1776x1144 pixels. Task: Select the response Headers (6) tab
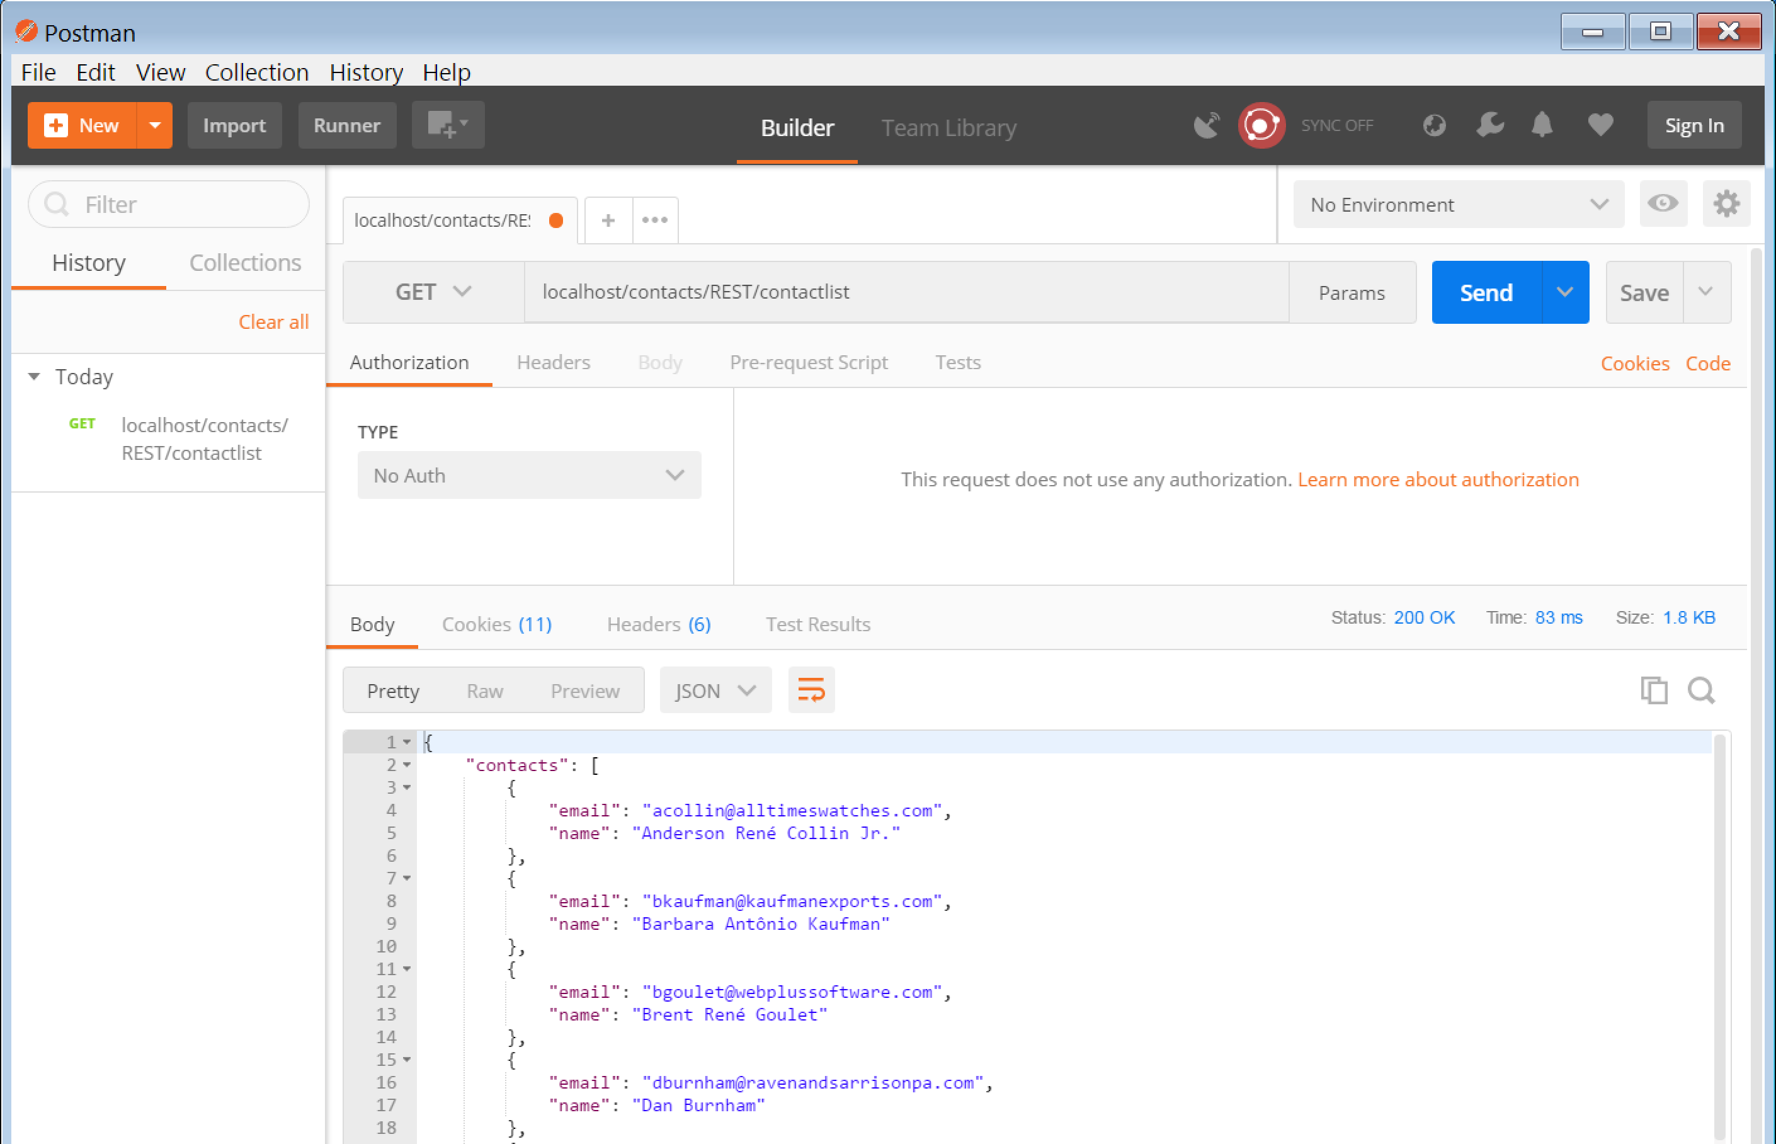click(659, 625)
